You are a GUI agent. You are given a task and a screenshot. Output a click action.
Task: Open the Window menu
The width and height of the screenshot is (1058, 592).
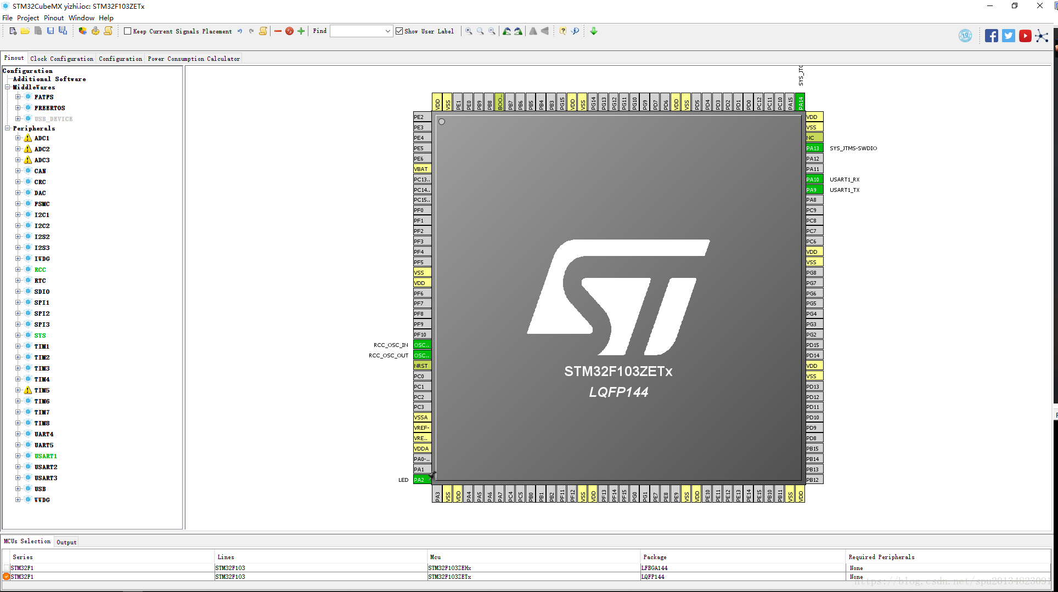(81, 18)
